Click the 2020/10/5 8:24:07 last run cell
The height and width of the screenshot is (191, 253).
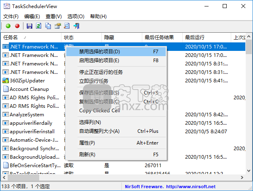point(206,132)
